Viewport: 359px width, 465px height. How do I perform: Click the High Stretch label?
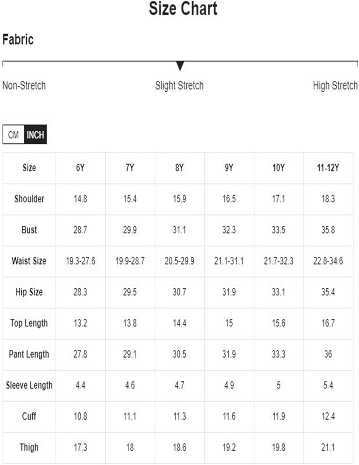pos(335,86)
